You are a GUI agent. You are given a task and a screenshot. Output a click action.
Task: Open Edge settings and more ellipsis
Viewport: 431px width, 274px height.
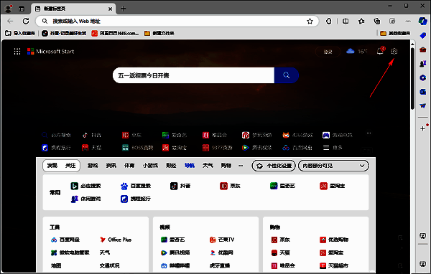coord(408,21)
